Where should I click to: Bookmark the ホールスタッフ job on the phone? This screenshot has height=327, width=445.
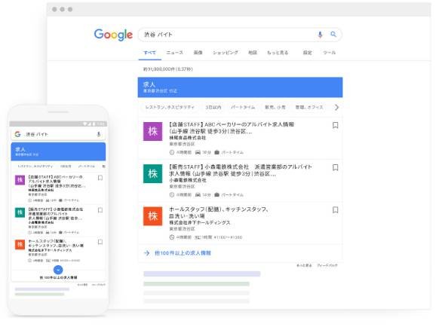(100, 242)
